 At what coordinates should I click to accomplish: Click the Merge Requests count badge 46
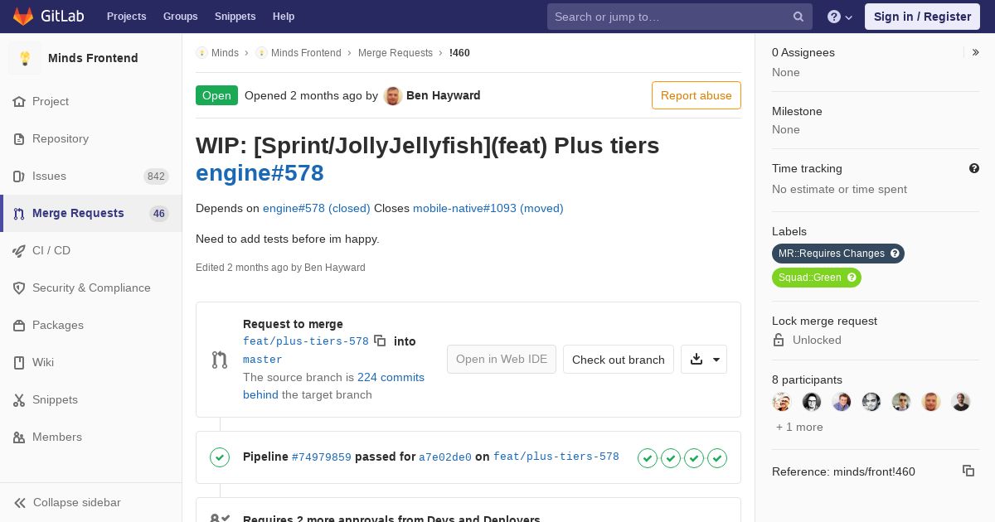(159, 214)
